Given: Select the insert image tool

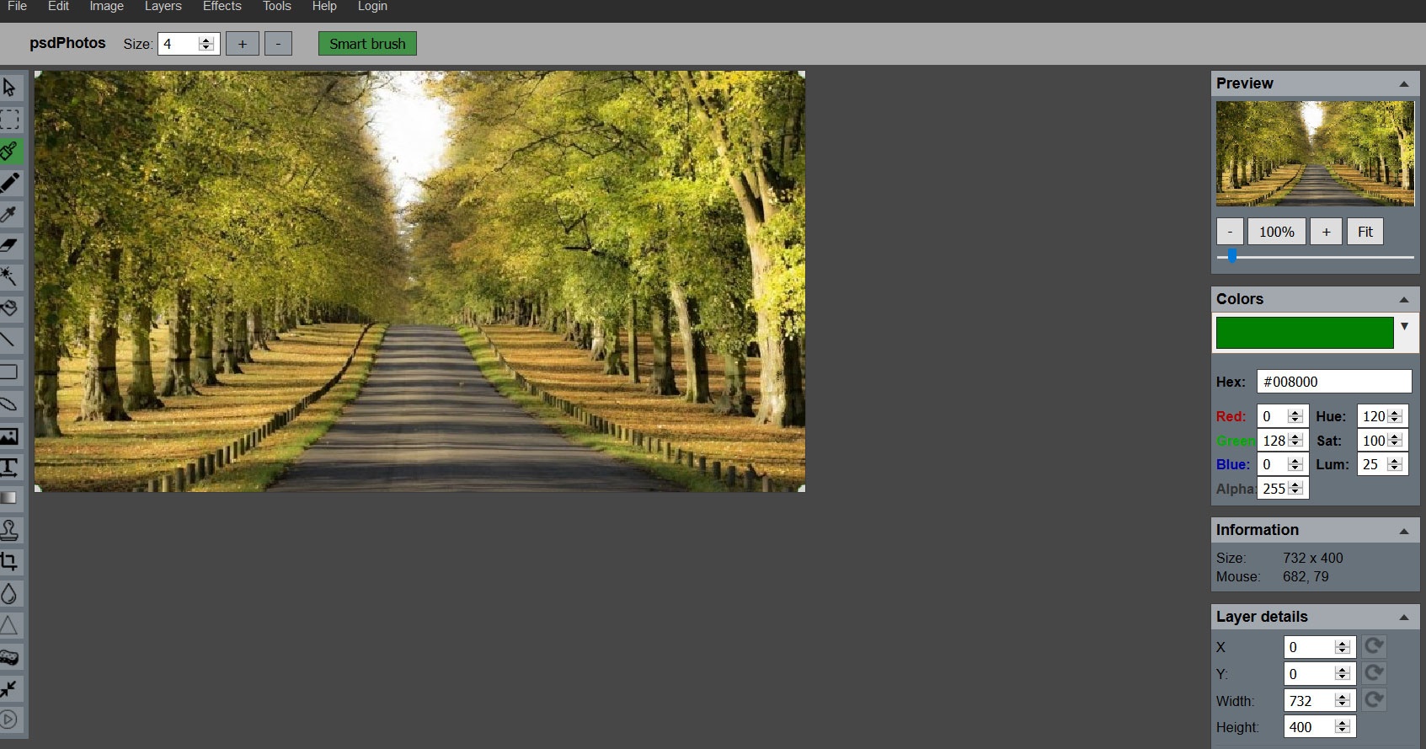Looking at the screenshot, I should pos(10,436).
